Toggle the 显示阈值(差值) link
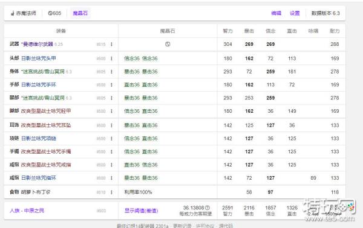The width and height of the screenshot is (363, 228). [x=141, y=211]
